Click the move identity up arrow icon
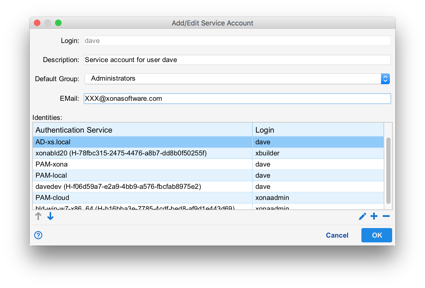Screen dimensions: 425x288 point(38,216)
